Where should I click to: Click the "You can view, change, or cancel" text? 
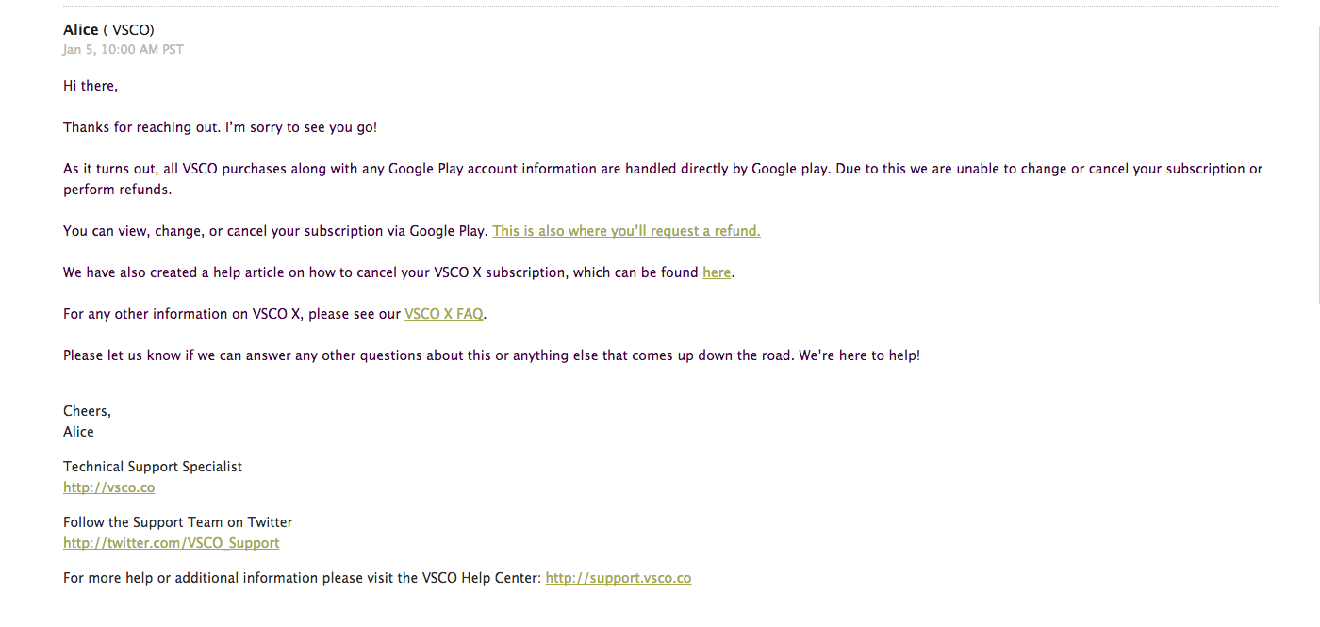click(x=275, y=231)
